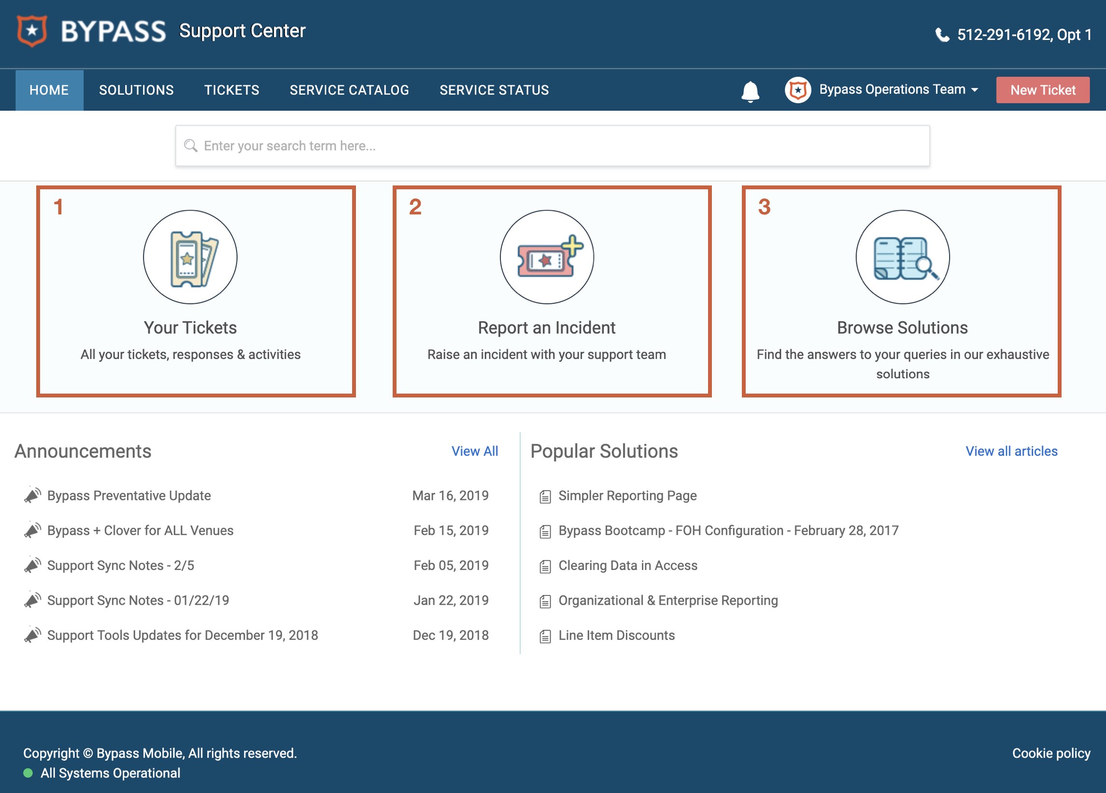Click megaphone icon for Bypass + Clover announcement
This screenshot has height=793, width=1106.
[33, 530]
